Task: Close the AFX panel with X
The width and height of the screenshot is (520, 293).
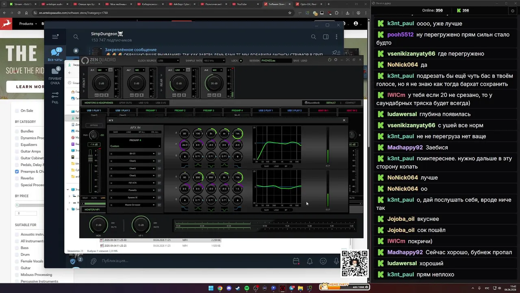Action: [x=344, y=120]
